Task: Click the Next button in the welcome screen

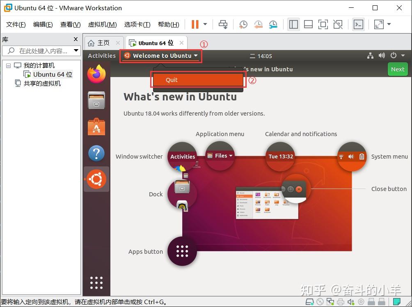Action: coord(397,69)
